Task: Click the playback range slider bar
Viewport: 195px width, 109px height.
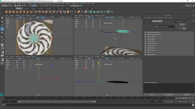Action: click(x=57, y=102)
